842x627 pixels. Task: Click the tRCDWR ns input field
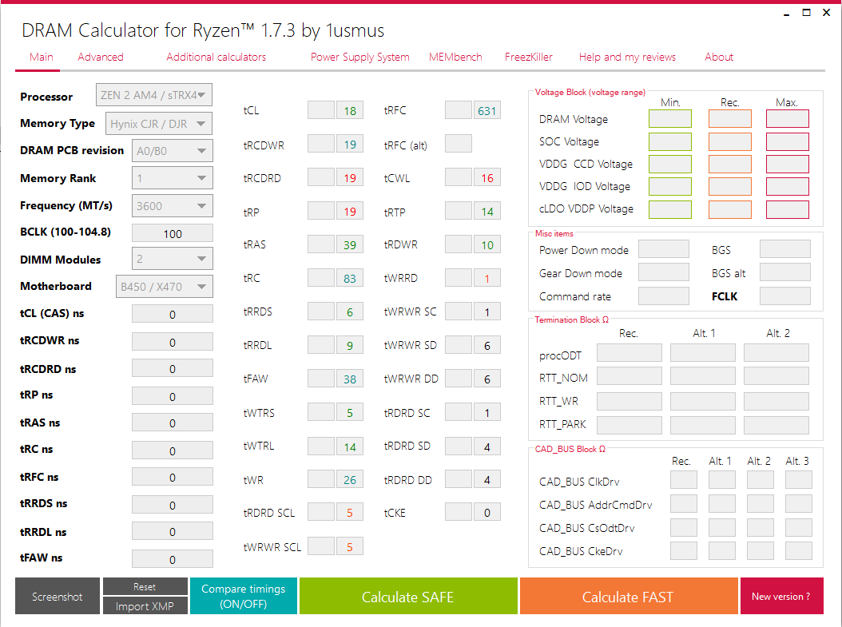coord(173,342)
